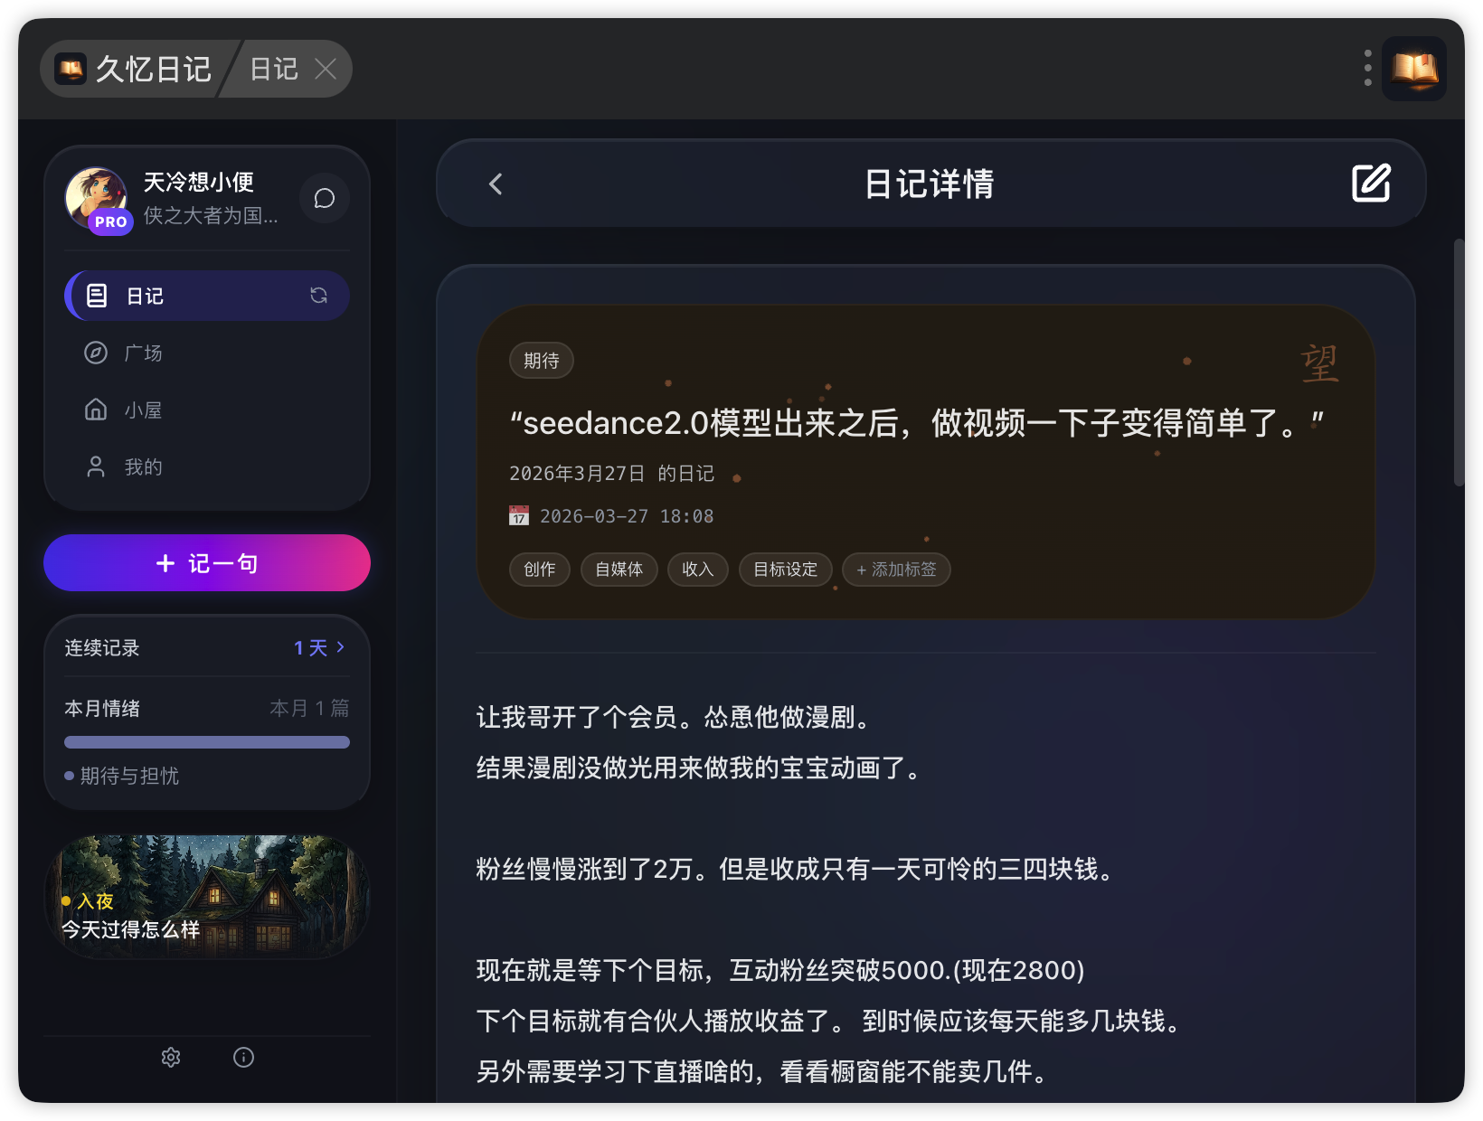Click the sync refresh icon beside 日记
This screenshot has height=1121, width=1483.
click(x=318, y=296)
